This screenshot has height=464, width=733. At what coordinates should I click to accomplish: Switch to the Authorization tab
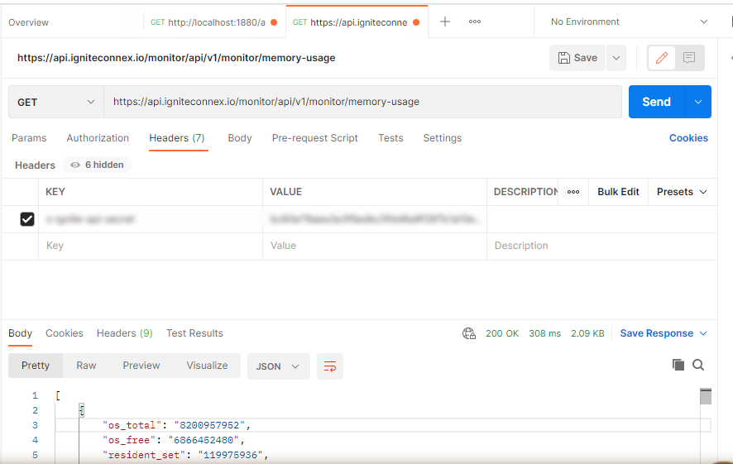tap(98, 138)
